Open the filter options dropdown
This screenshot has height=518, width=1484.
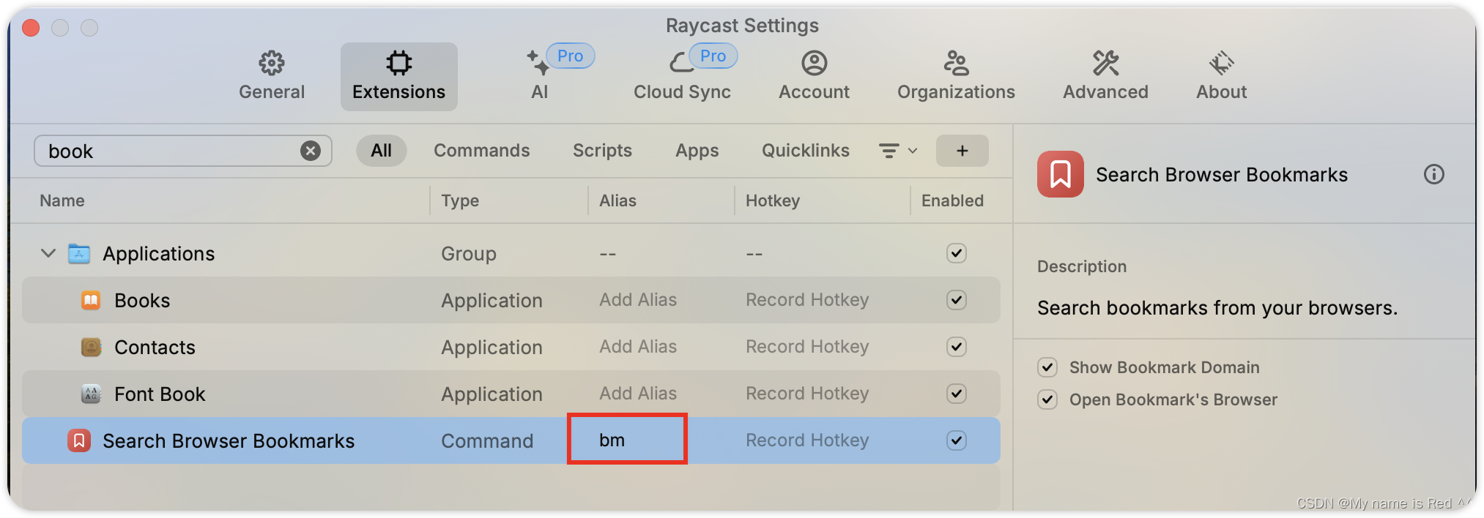(898, 151)
